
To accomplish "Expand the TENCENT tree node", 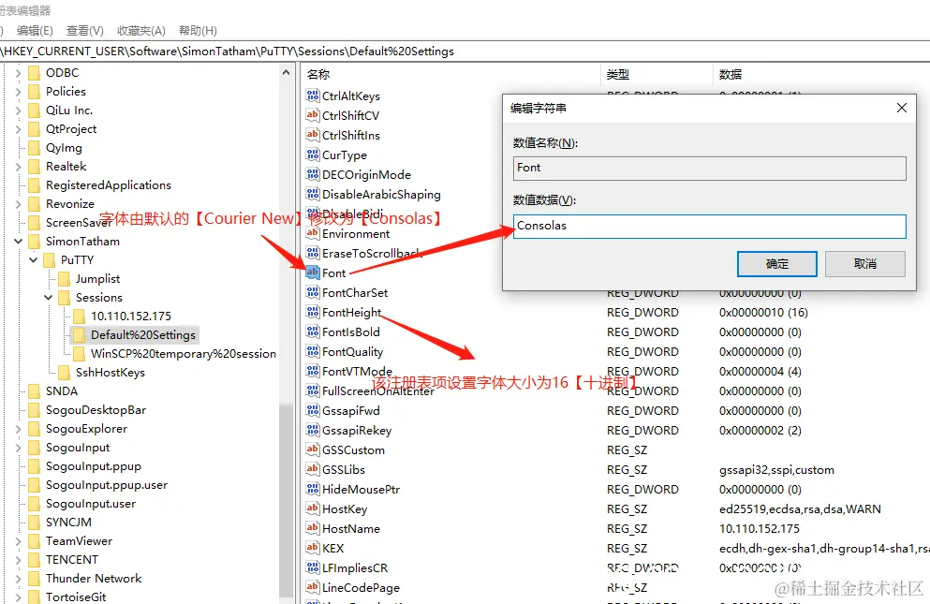I will 19,560.
